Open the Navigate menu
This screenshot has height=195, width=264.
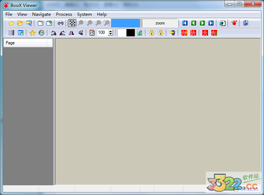[x=42, y=14]
